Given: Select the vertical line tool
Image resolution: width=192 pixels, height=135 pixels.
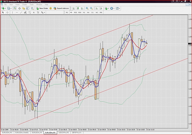Looking at the screenshot, I should tap(12, 13).
